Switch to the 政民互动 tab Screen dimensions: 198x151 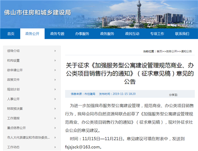132,34
